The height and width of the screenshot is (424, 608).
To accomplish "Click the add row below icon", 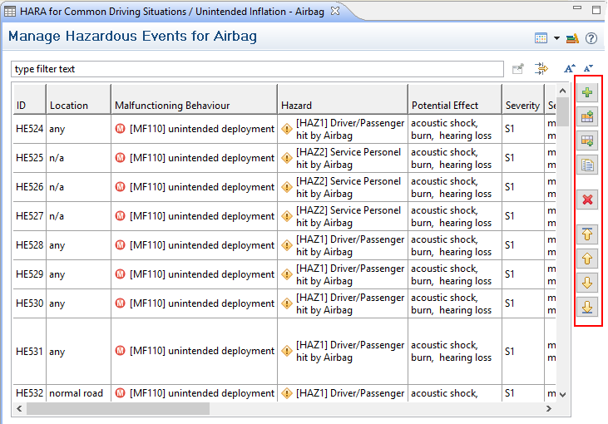I will pos(588,141).
